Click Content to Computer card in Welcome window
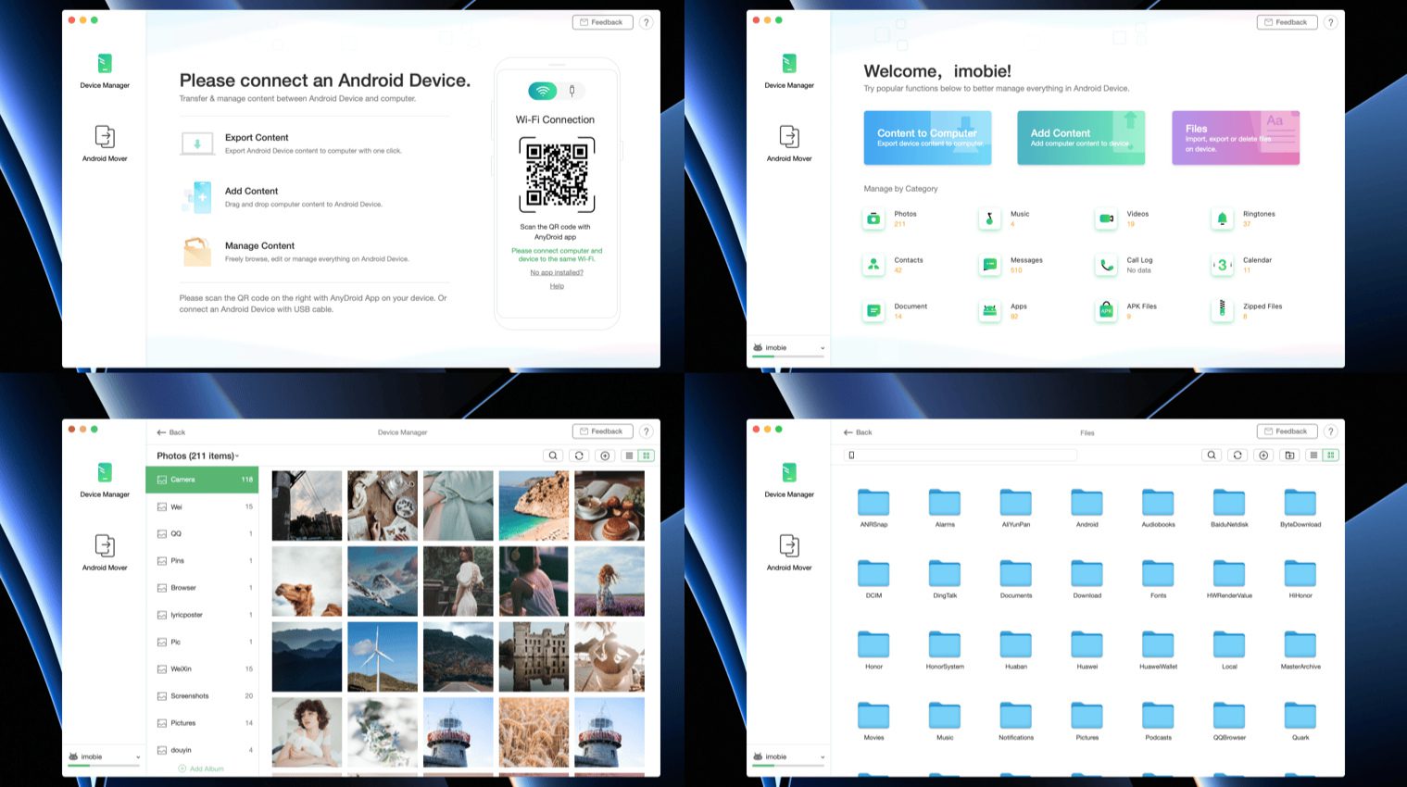 927,138
